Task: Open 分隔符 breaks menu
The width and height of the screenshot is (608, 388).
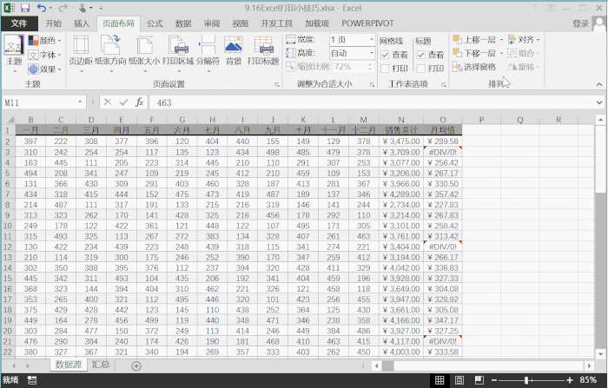Action: point(208,55)
